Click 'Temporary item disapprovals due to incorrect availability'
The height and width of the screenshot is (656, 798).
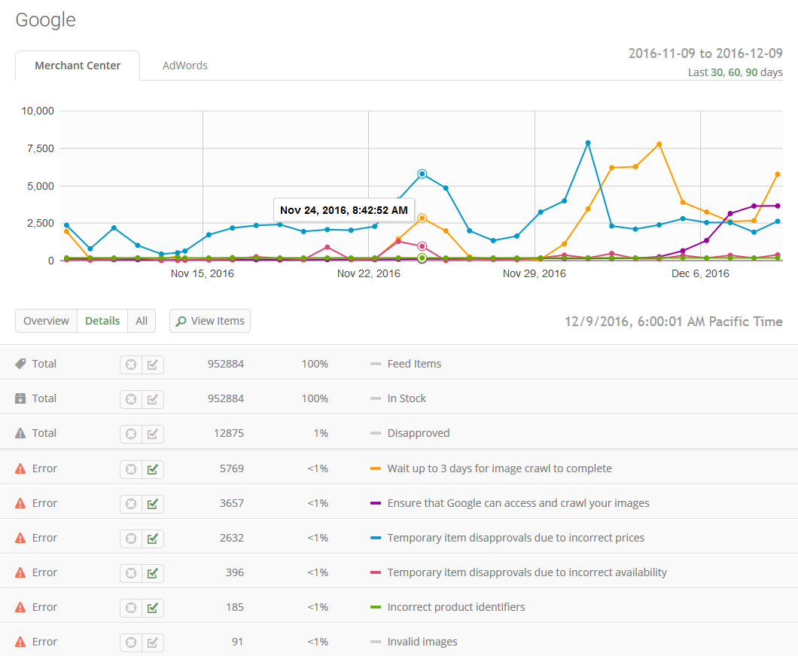527,572
